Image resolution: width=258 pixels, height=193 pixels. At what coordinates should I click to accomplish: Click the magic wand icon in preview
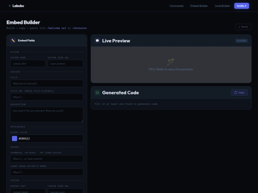[171, 62]
